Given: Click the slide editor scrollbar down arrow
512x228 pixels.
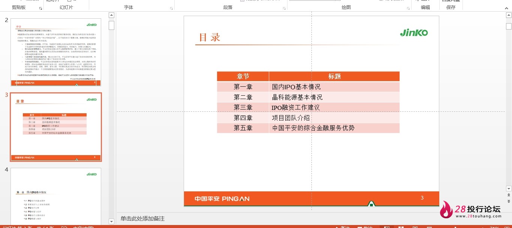Looking at the screenshot, I should 509,189.
